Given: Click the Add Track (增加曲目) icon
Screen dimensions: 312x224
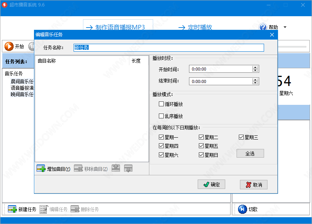Looking at the screenshot, I should click(x=41, y=169).
